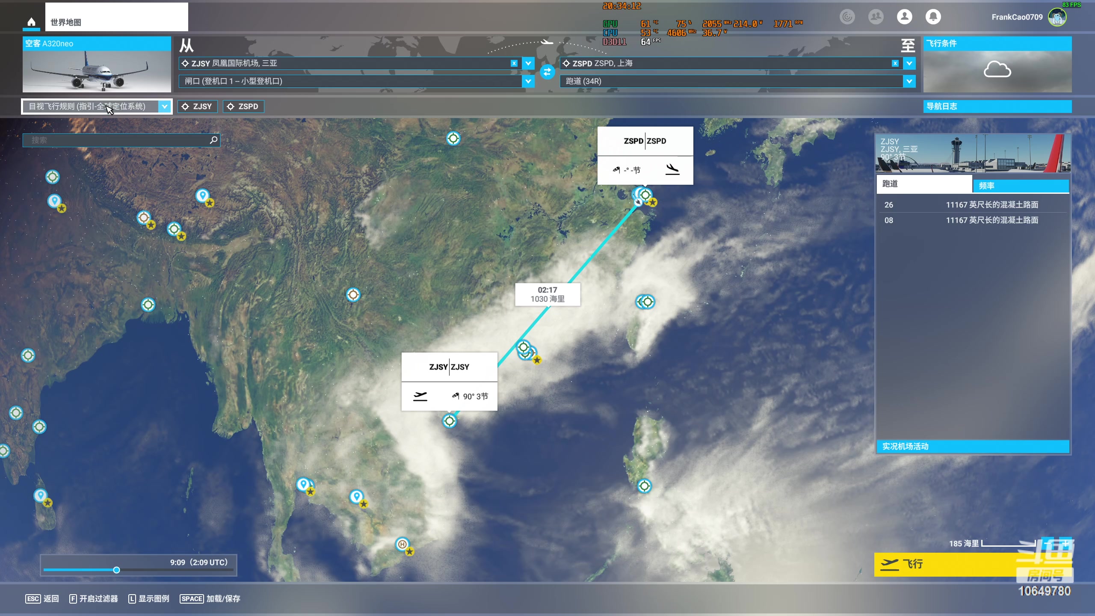This screenshot has height=616, width=1095.
Task: Open the runway 34R selection dropdown
Action: 909,81
